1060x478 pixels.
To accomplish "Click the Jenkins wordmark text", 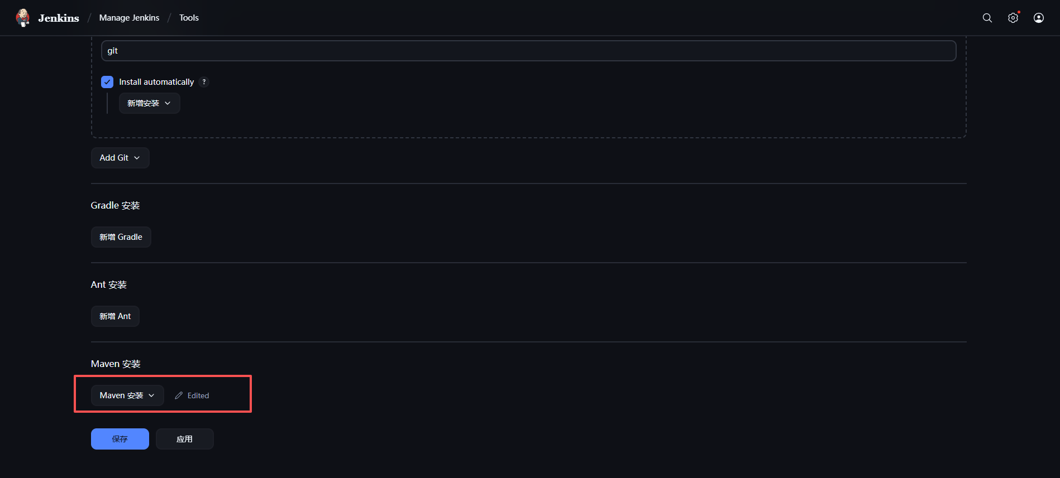I will click(59, 18).
